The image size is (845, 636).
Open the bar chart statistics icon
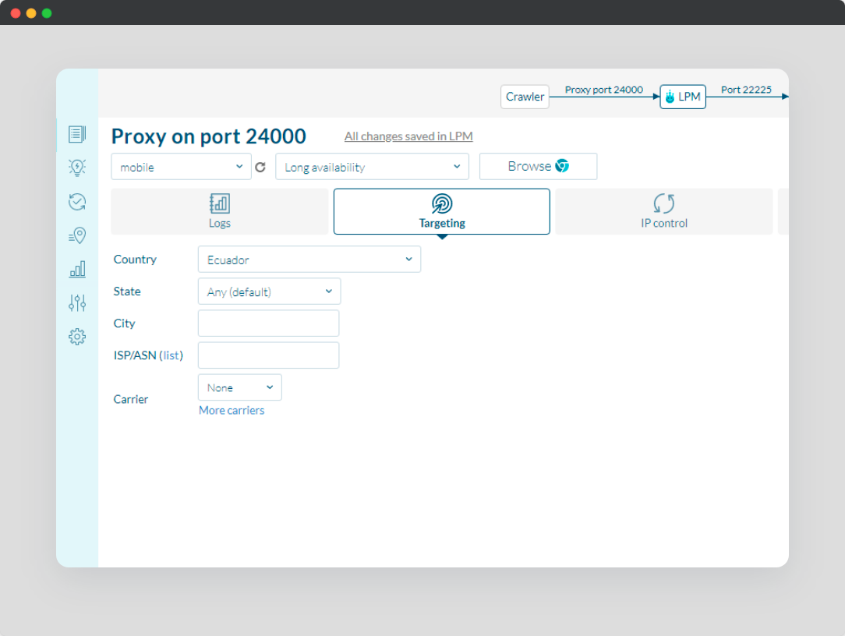point(76,270)
